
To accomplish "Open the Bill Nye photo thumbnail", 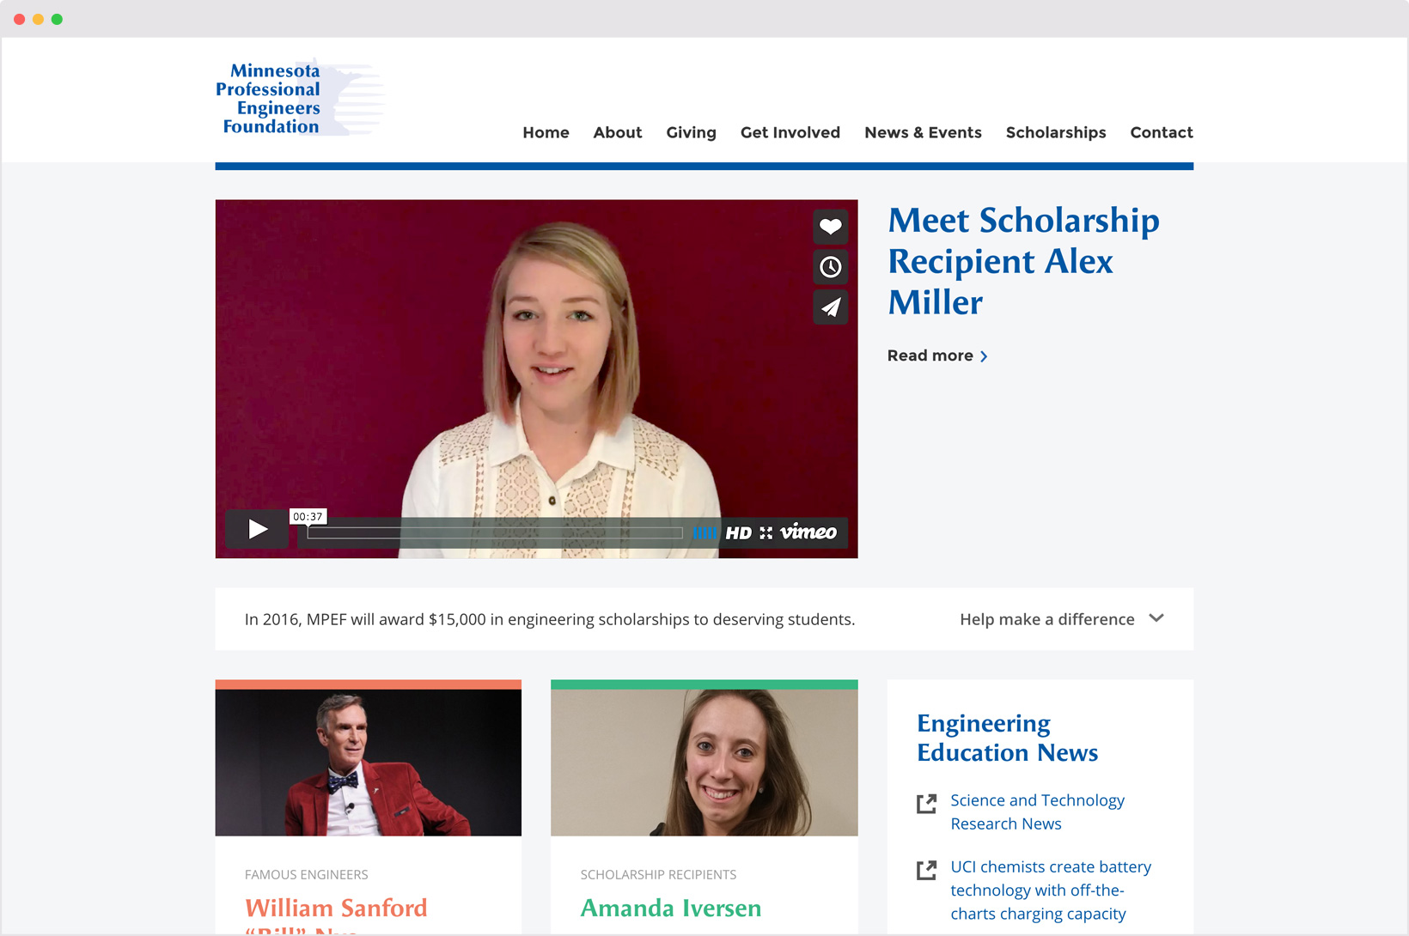I will pyautogui.click(x=369, y=763).
